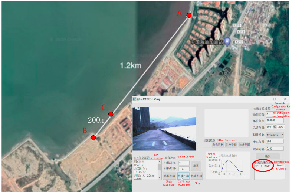This screenshot has width=292, height=194.
Task: Click the 单幅扫描 single acquisition button
Action: coord(170,176)
